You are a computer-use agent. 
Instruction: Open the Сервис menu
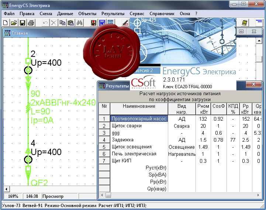pos(137,14)
